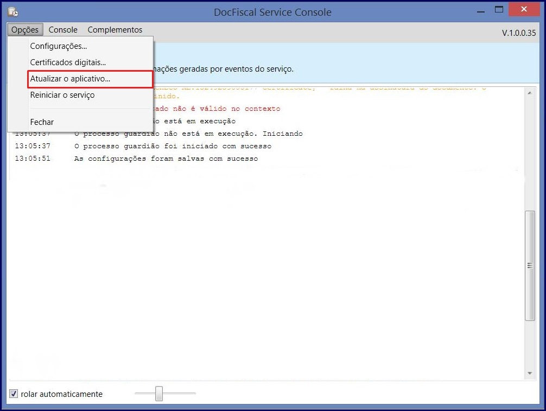Maximize the DocFiscal Service Console window
This screenshot has width=546, height=411.
[x=499, y=10]
